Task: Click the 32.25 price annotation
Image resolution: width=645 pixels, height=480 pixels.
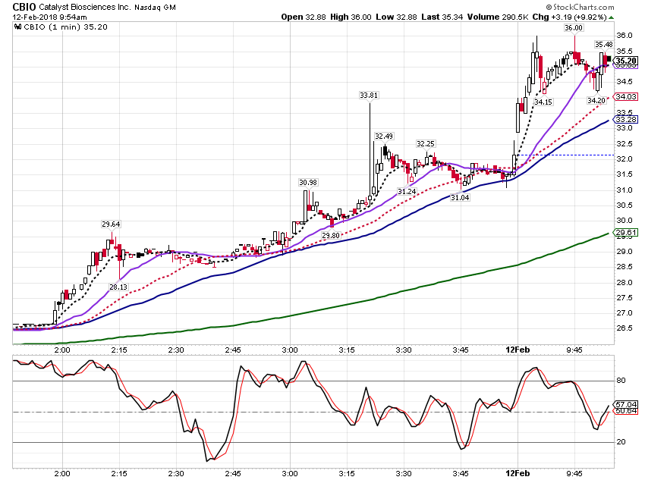Action: tap(426, 143)
